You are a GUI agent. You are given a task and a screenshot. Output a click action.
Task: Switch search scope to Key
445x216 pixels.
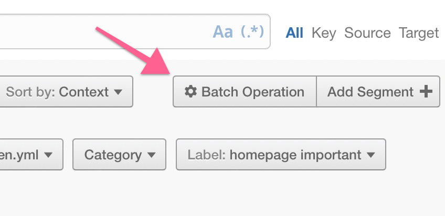pos(323,33)
